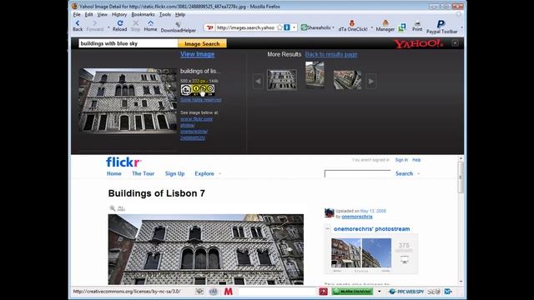
Task: Show previous results with the left arrow
Action: click(x=258, y=82)
